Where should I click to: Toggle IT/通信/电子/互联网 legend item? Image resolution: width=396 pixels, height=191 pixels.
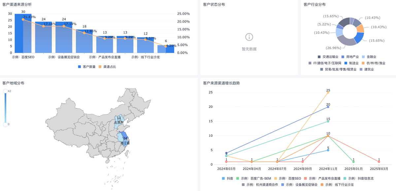click(325, 63)
